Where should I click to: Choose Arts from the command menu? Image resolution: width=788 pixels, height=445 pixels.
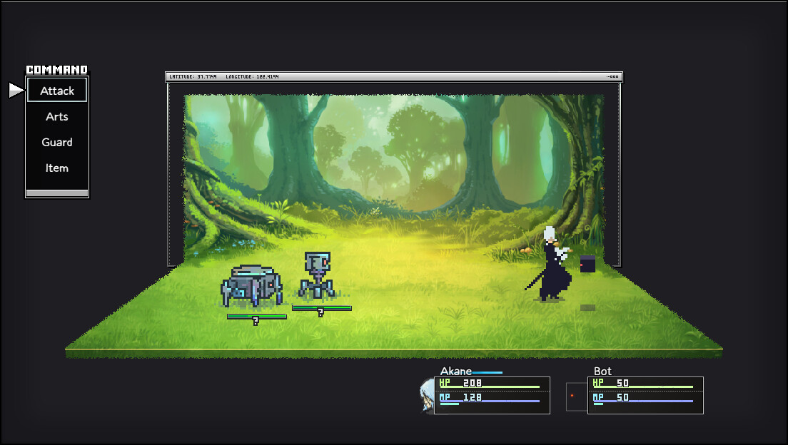point(57,116)
